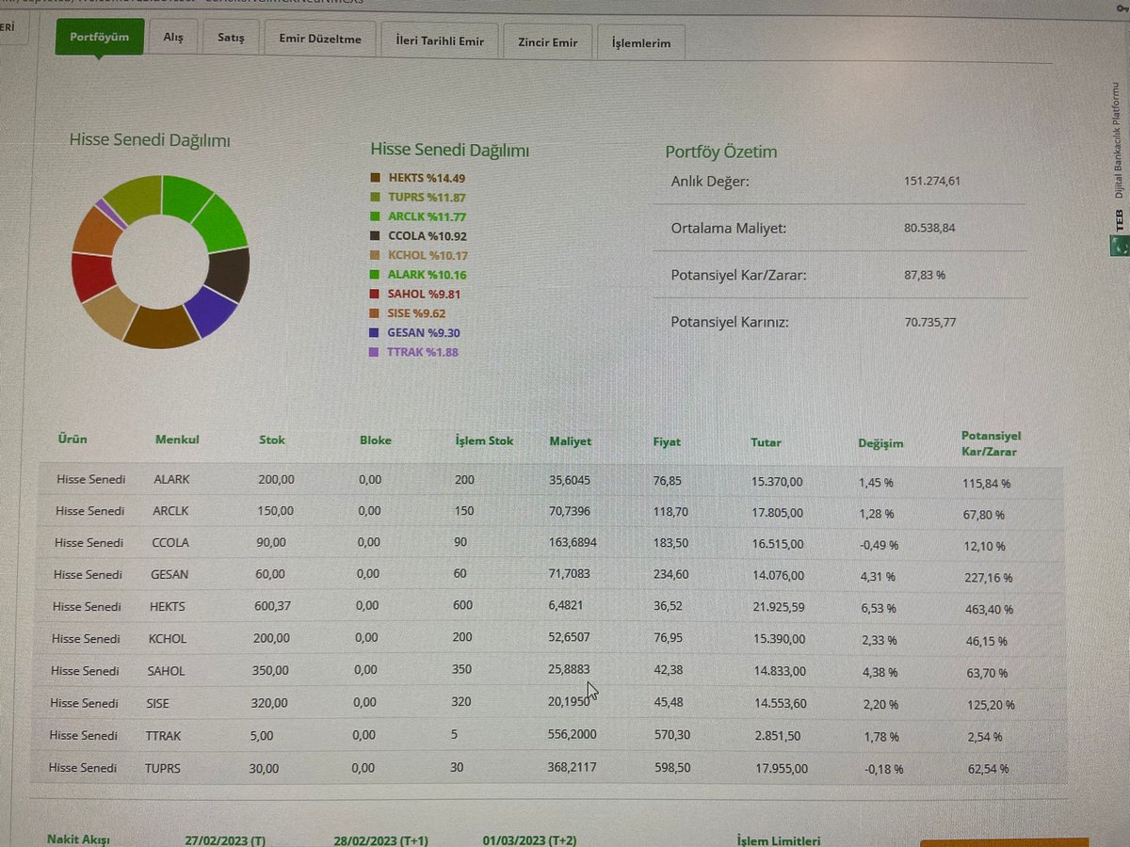Click the Stok column header
The width and height of the screenshot is (1130, 847).
point(272,439)
